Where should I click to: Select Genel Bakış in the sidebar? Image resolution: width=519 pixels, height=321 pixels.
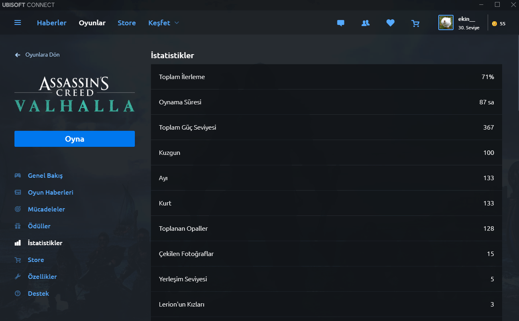click(x=45, y=176)
